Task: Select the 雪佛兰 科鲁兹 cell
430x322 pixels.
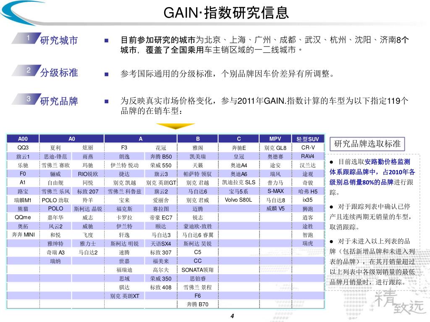Action: click(x=124, y=191)
